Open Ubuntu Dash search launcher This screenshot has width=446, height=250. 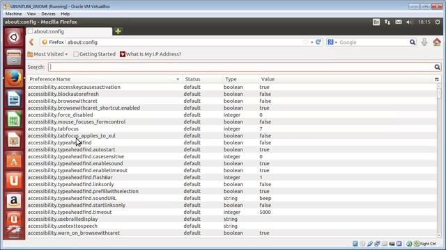tap(14, 37)
